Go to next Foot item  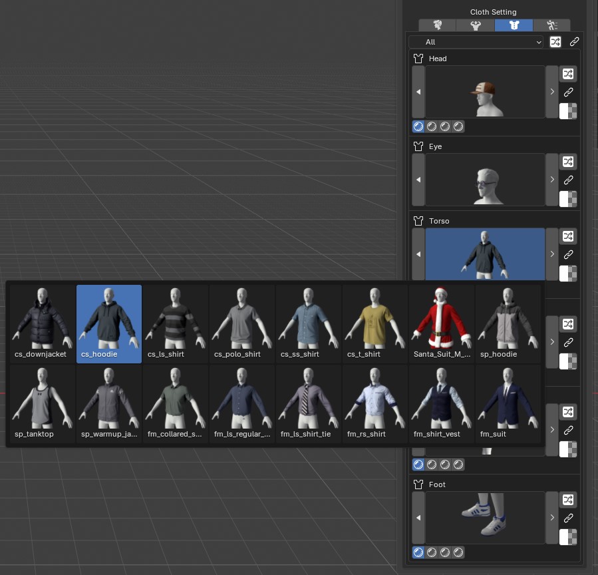pyautogui.click(x=552, y=518)
